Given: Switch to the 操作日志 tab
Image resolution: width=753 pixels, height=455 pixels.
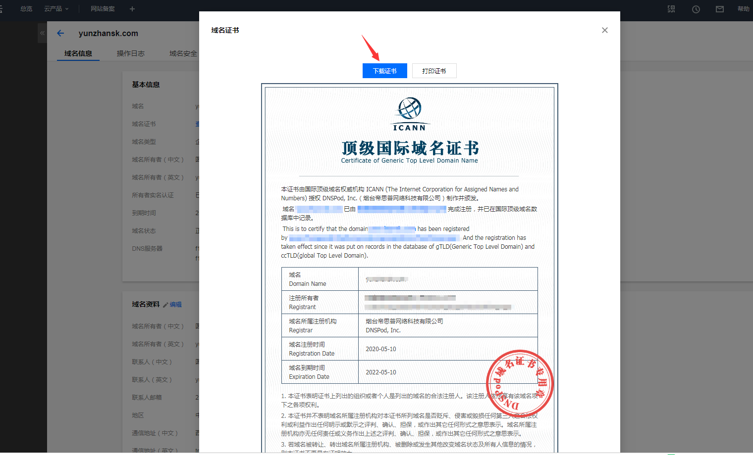Looking at the screenshot, I should [131, 53].
